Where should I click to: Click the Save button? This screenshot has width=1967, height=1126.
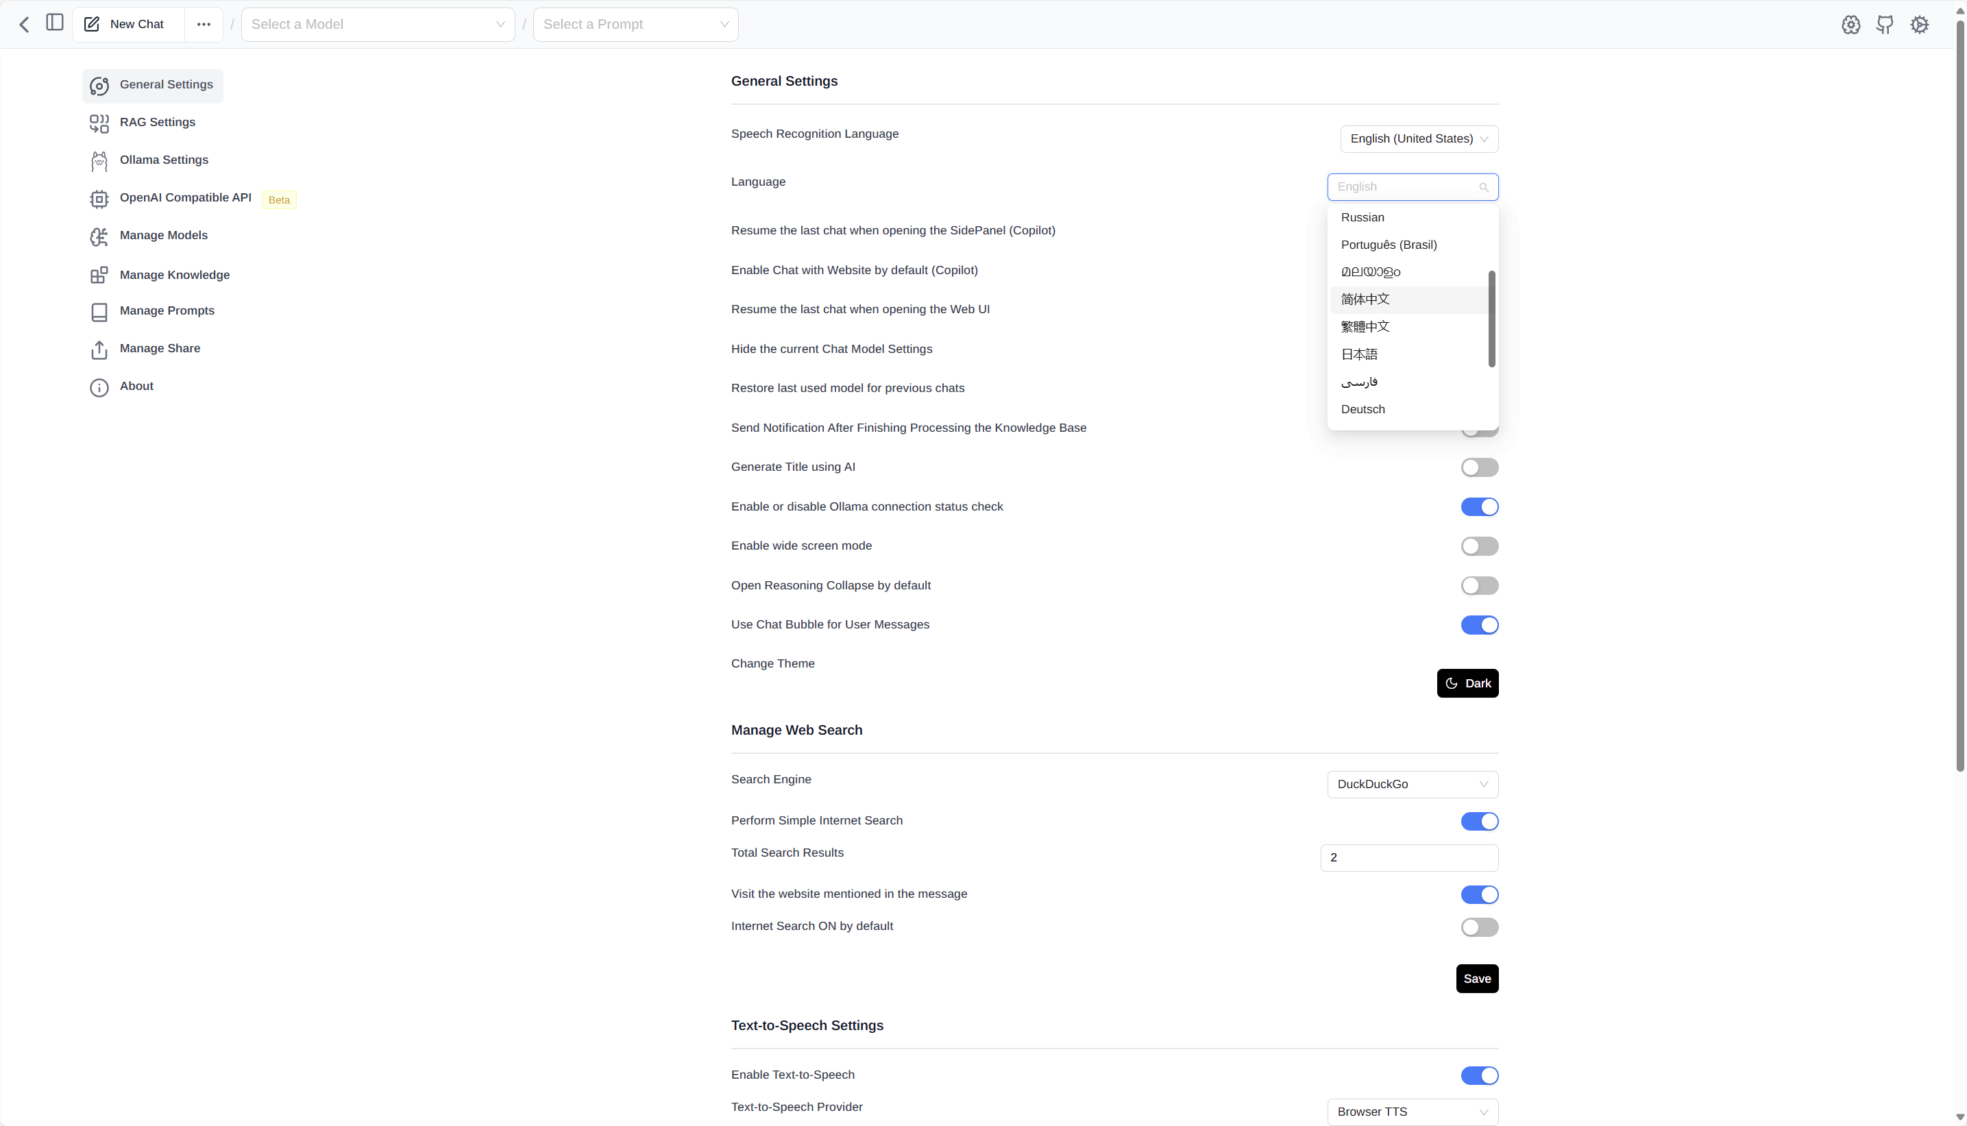coord(1476,978)
